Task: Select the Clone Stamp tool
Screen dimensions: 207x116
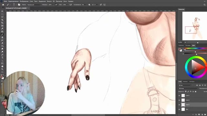Action: 2,37
